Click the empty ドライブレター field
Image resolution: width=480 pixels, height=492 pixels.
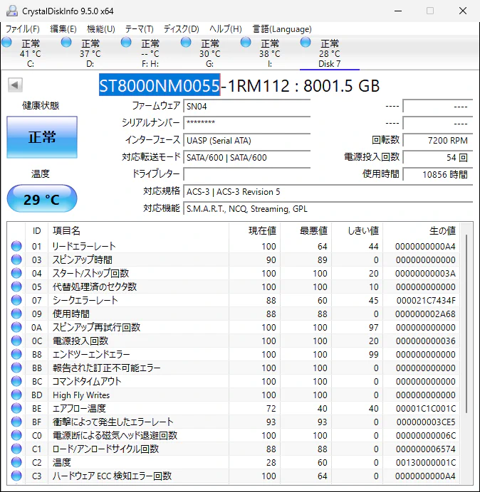pos(247,174)
